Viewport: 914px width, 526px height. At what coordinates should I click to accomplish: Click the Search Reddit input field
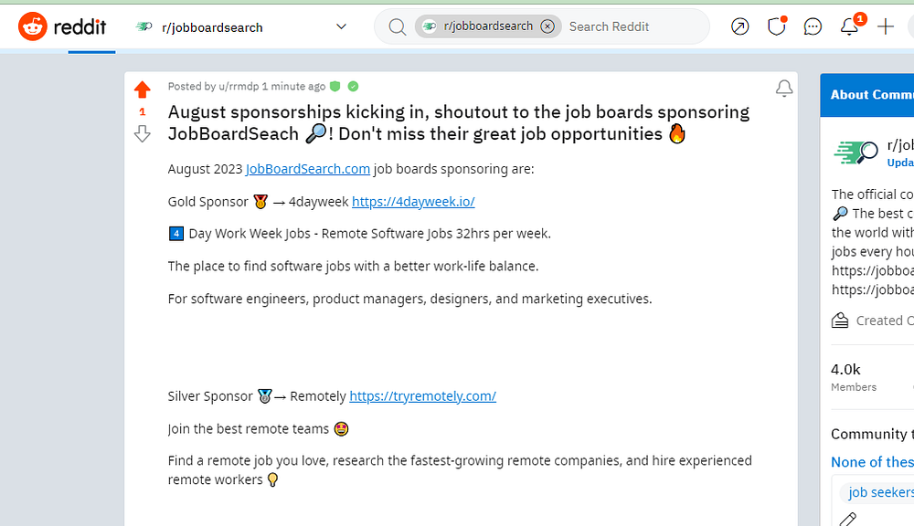pyautogui.click(x=631, y=26)
